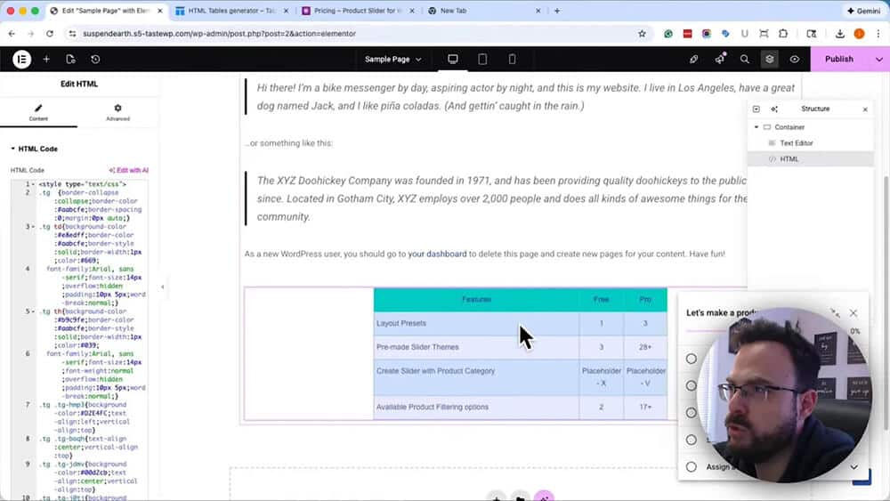Viewport: 890px width, 501px height.
Task: Switch to 'HTML Tables generator' browser tab
Action: coord(231,11)
